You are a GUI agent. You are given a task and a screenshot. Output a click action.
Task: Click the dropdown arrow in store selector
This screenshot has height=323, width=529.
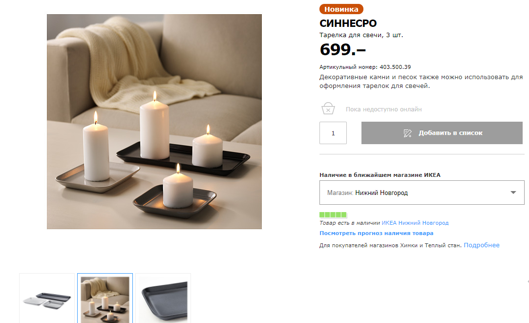[x=513, y=193]
